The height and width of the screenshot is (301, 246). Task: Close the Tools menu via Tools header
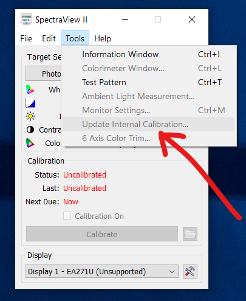coord(75,38)
